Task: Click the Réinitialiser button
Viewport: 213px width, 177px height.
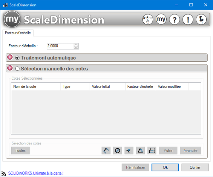Action: click(x=136, y=167)
